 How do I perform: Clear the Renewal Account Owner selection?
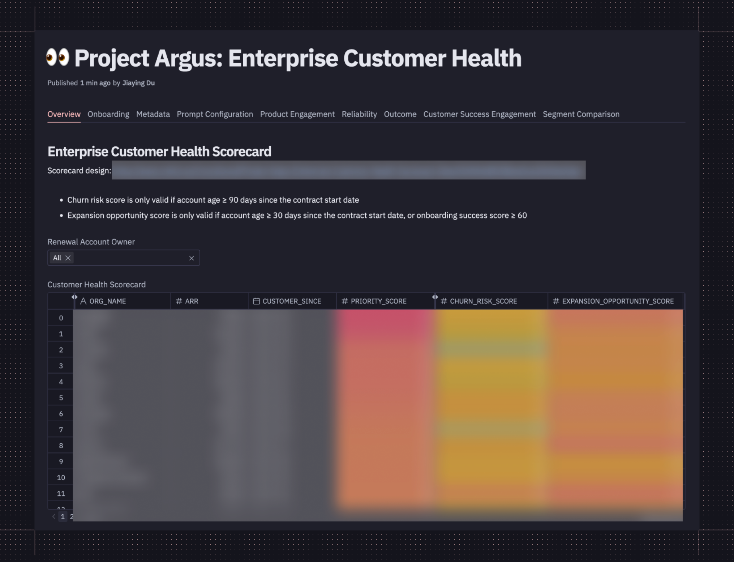[x=192, y=258]
